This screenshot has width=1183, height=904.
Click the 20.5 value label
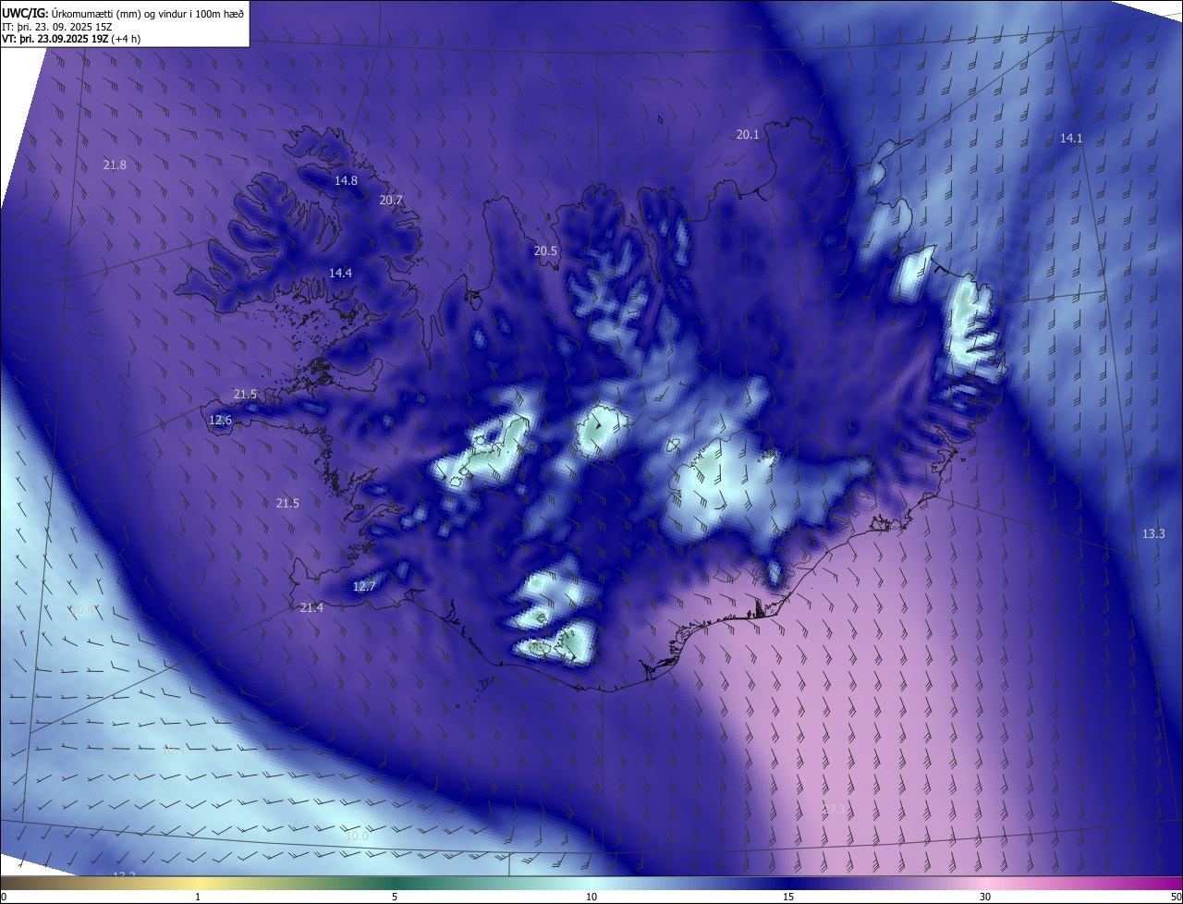545,250
